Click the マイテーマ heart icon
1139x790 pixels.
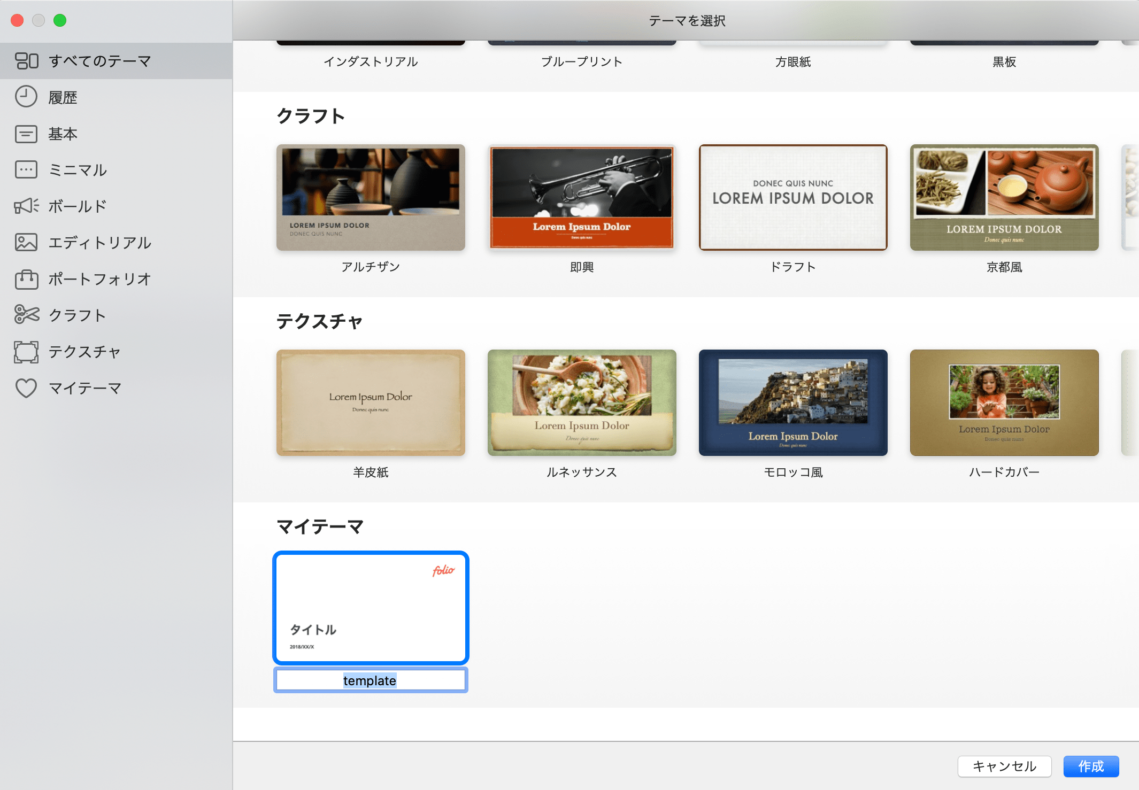[26, 388]
